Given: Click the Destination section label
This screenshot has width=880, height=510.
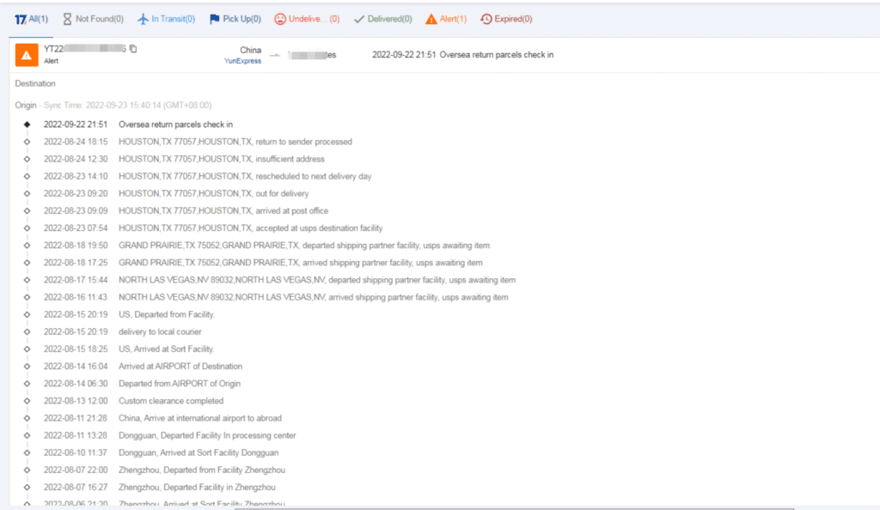Looking at the screenshot, I should coord(35,84).
